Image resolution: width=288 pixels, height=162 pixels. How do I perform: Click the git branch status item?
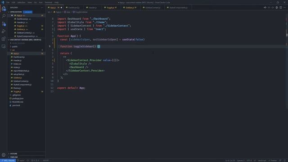coord(21,161)
